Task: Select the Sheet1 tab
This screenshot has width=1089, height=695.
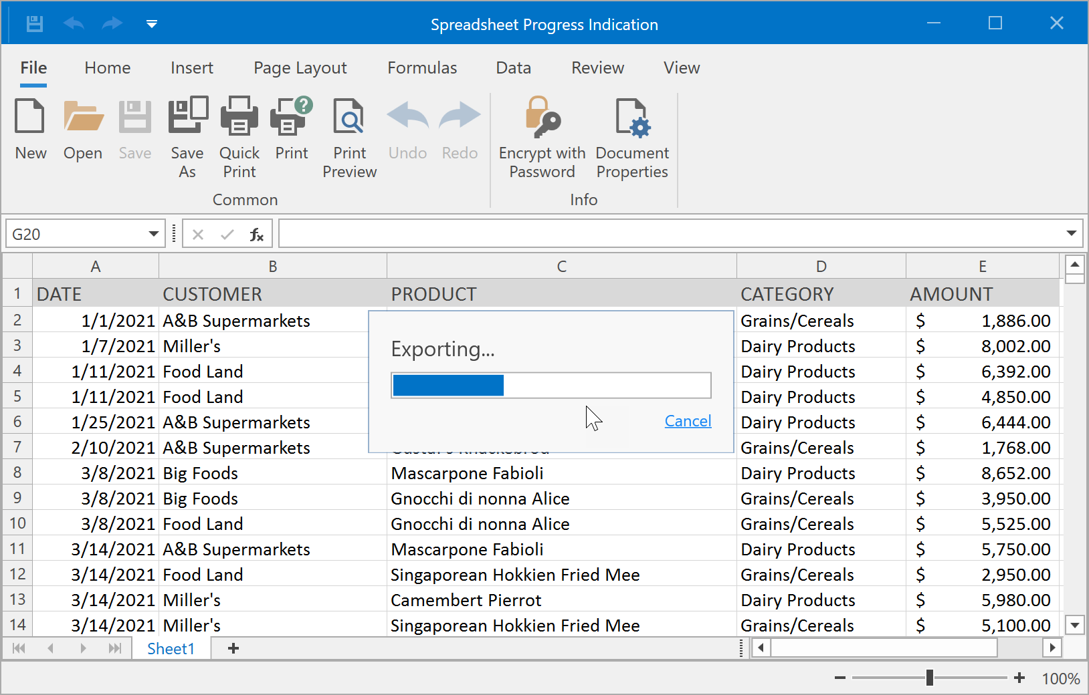Action: pos(171,649)
